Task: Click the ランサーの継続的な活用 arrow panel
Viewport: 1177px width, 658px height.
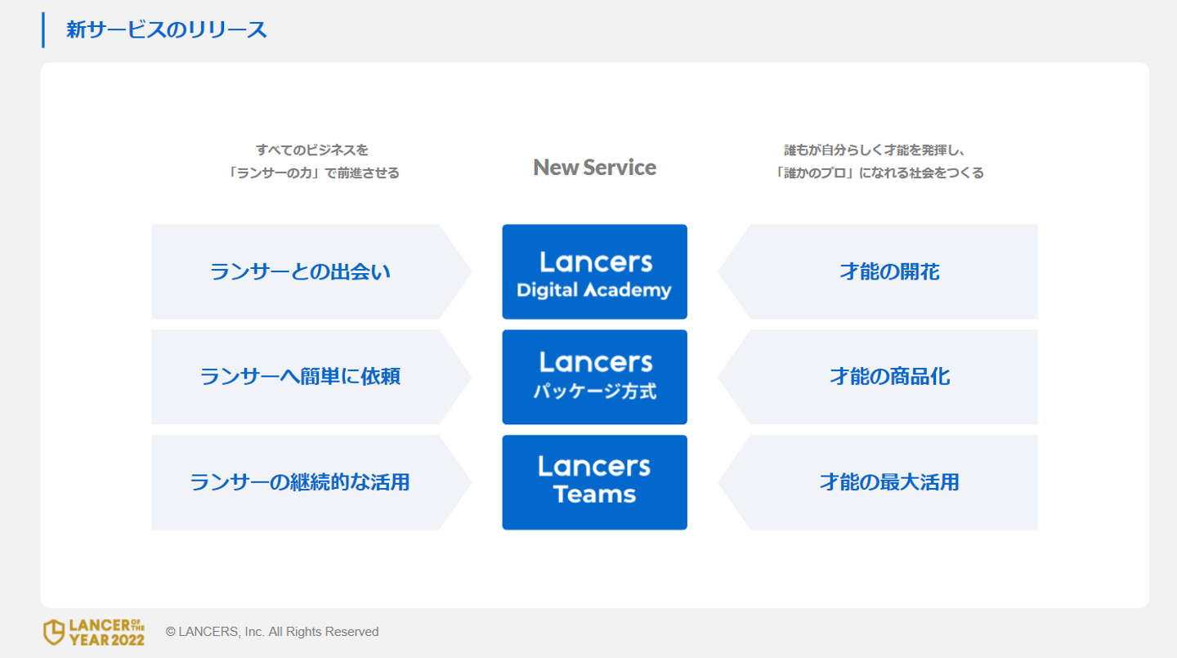Action: coord(311,482)
